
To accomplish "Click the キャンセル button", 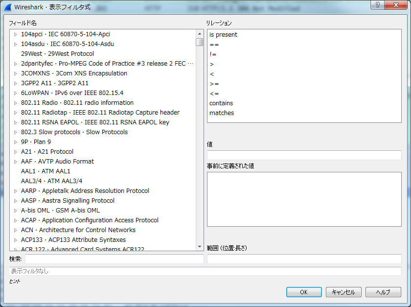I will [x=343, y=292].
